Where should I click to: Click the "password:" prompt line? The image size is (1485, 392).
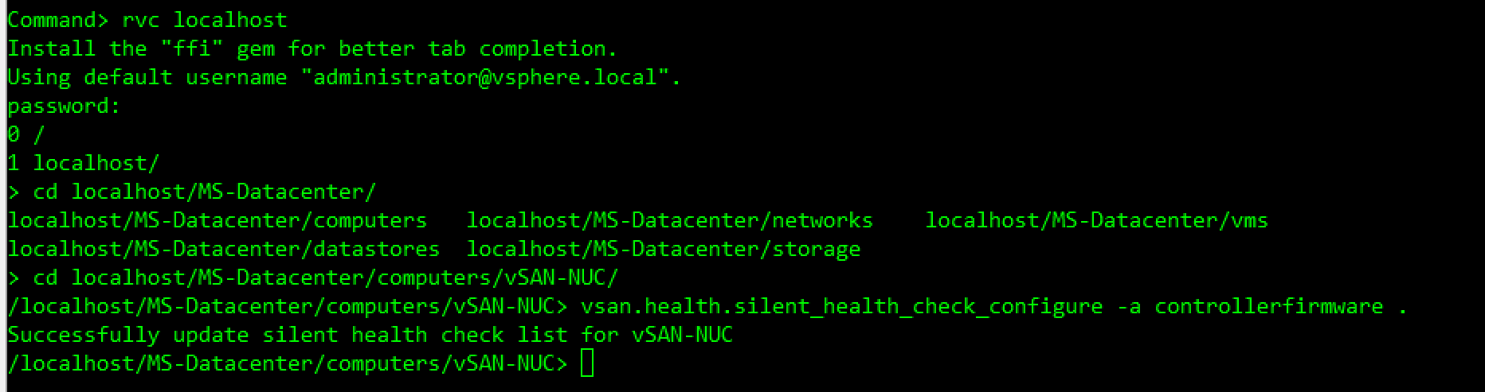(x=64, y=106)
